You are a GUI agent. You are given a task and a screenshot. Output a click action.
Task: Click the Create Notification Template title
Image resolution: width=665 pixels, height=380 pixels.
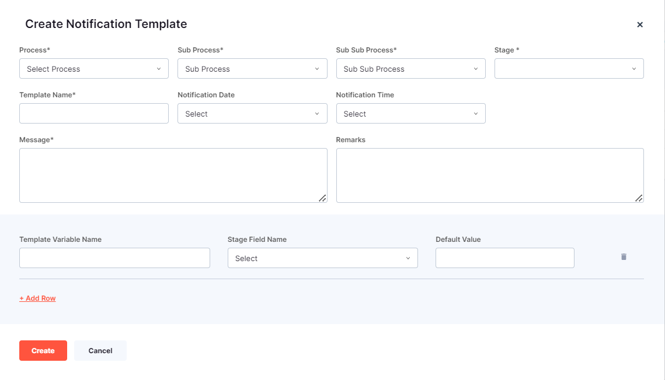[106, 24]
